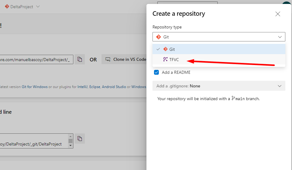Open the Add a .gitignore dropdown
Image resolution: width=292 pixels, height=170 pixels.
pyautogui.click(x=219, y=86)
